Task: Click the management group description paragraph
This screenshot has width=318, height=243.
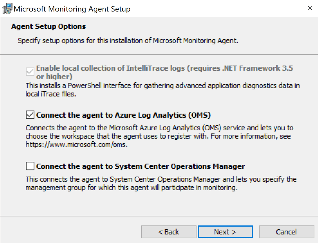Action: point(161,183)
